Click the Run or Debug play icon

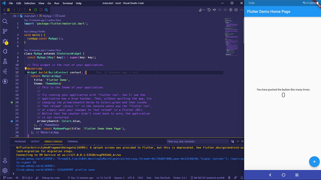[x=201, y=10]
